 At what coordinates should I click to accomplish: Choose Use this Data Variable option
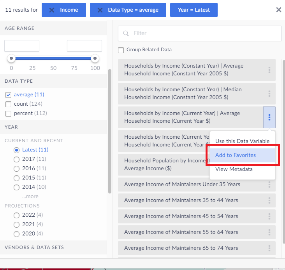pos(242,141)
